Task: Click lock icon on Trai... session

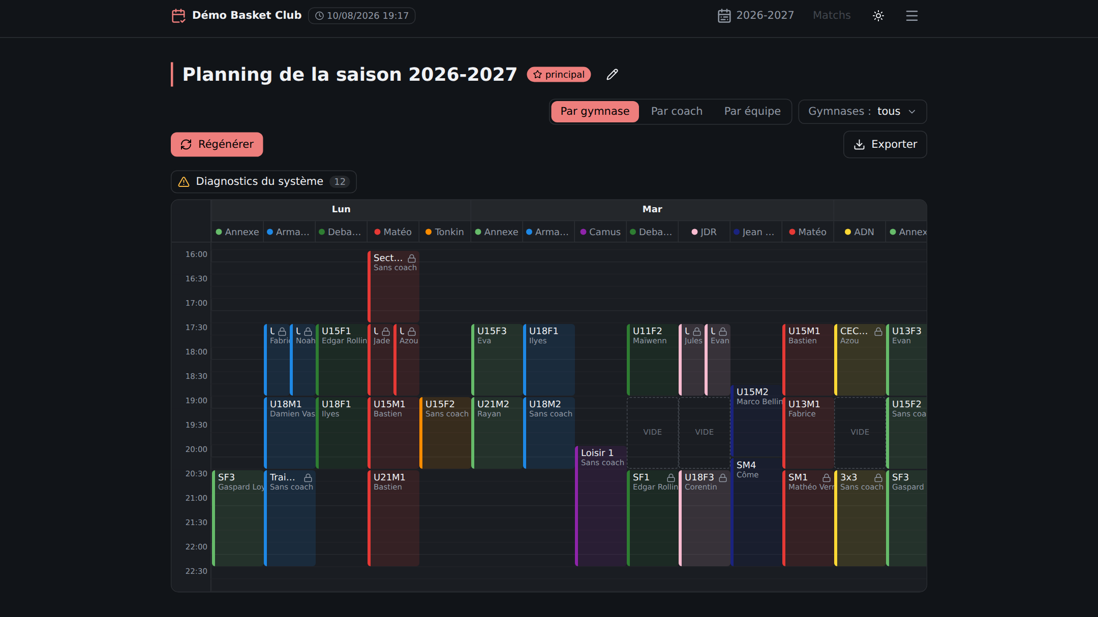Action: click(x=308, y=478)
